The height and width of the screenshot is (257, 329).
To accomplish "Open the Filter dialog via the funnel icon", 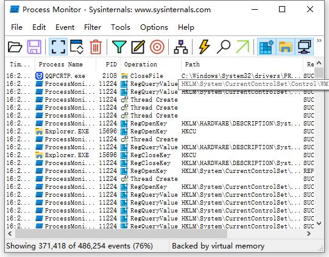I will pos(119,47).
